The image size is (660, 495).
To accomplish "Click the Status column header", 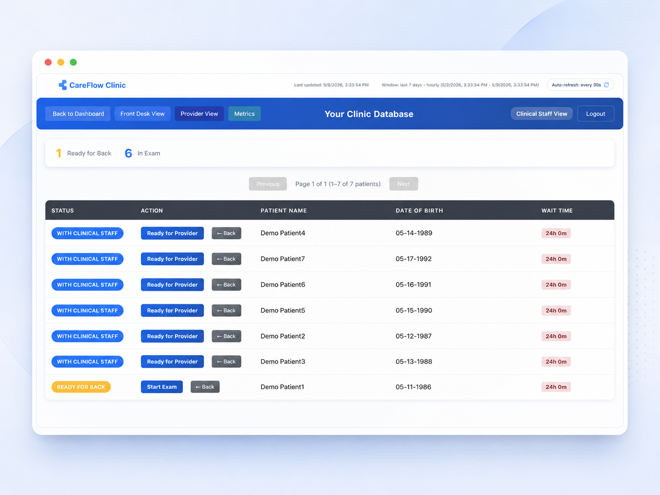I will tap(62, 211).
